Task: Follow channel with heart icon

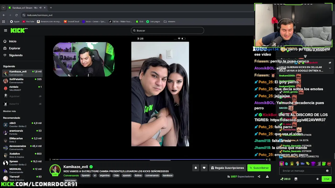Action: click(204, 168)
